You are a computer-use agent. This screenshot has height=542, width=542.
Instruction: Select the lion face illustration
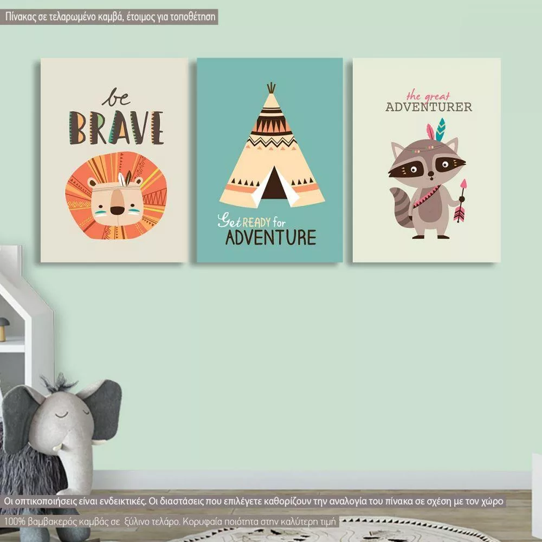(x=116, y=197)
